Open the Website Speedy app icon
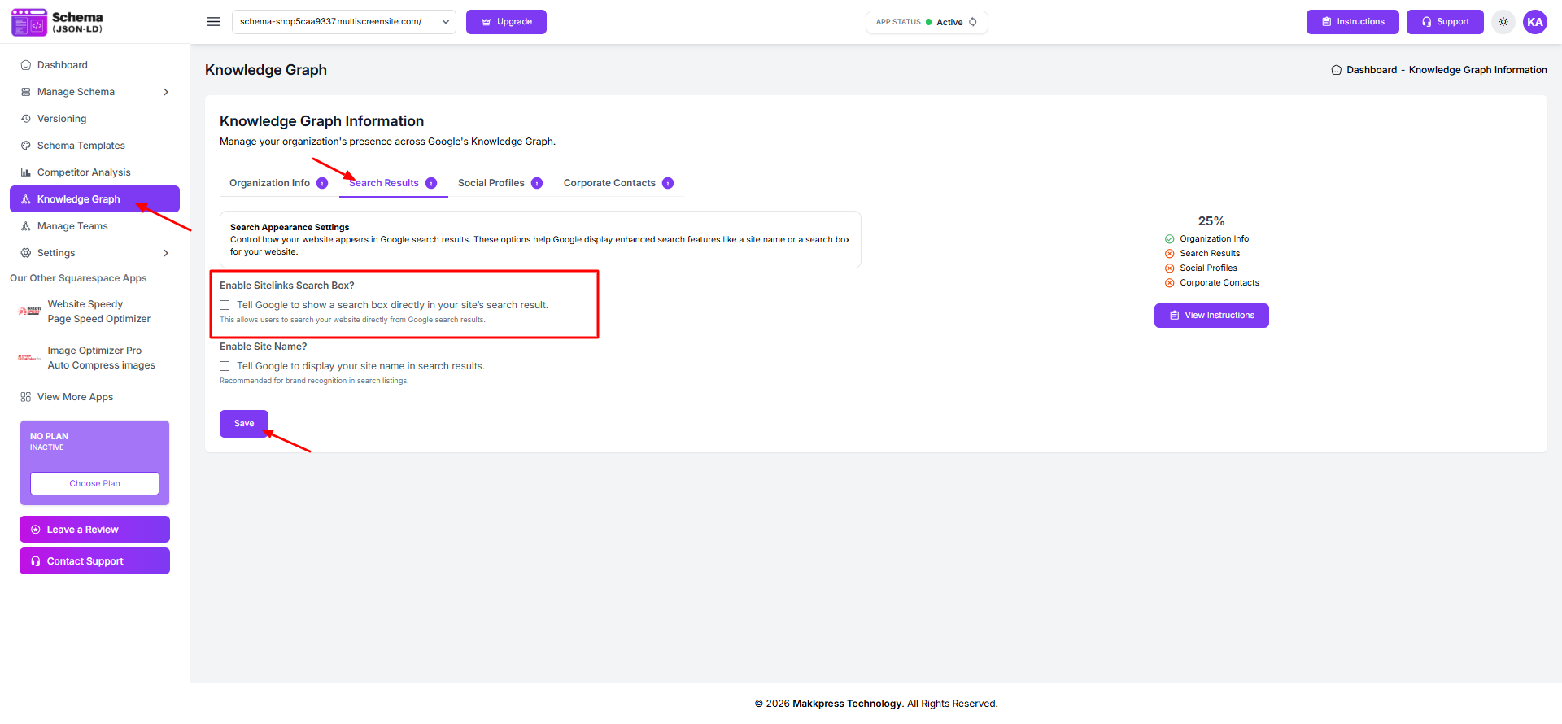Image resolution: width=1562 pixels, height=724 pixels. click(x=30, y=312)
